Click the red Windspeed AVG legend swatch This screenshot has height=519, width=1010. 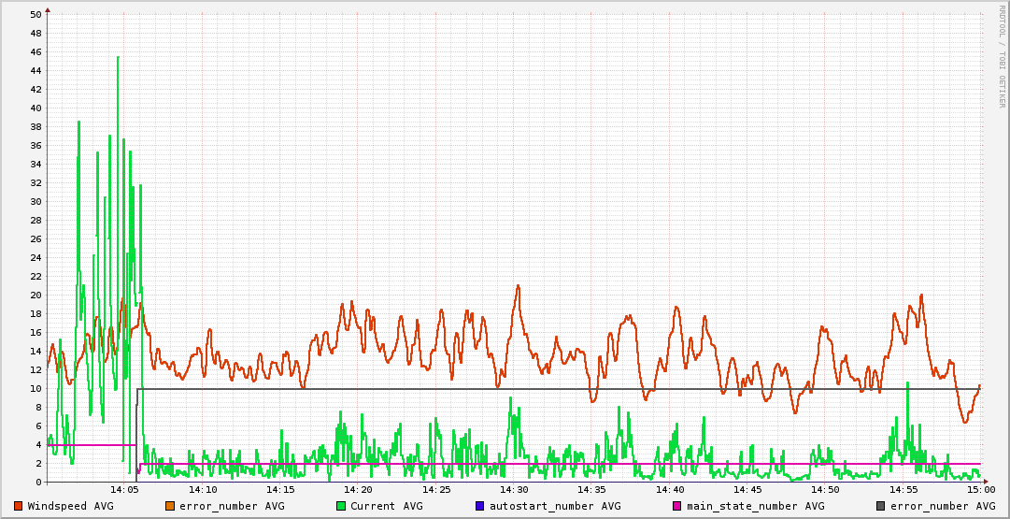[19, 506]
